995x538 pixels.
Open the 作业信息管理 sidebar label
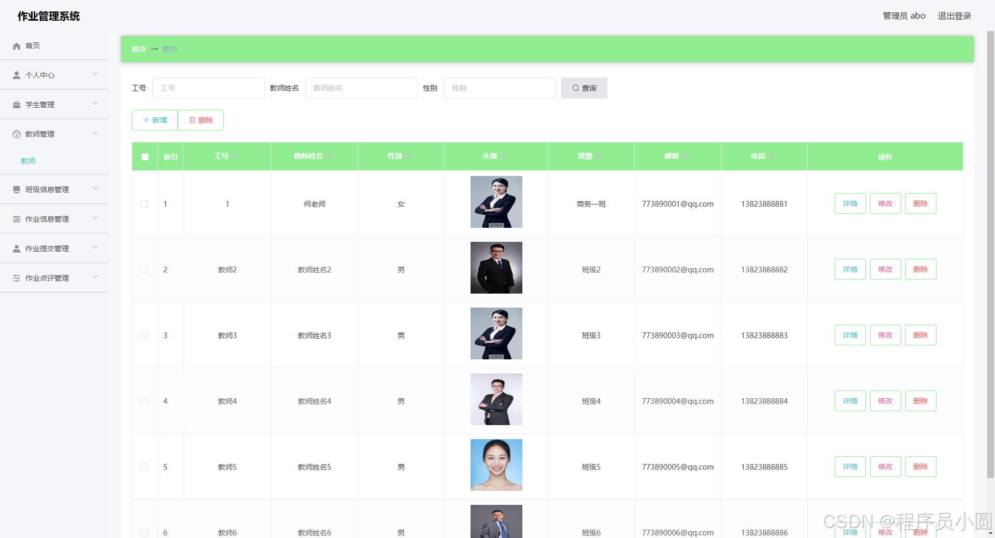click(47, 220)
